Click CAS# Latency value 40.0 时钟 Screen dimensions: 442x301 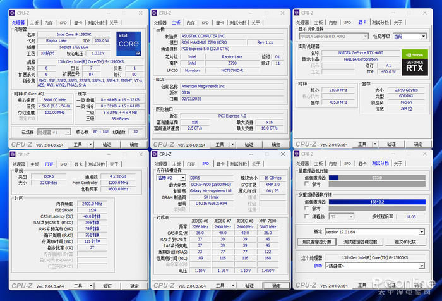point(92,216)
